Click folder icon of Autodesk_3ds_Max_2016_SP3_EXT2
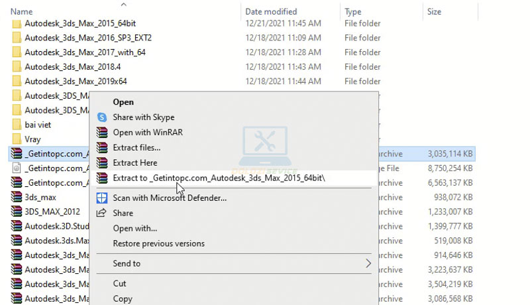The height and width of the screenshot is (305, 530). (16, 38)
